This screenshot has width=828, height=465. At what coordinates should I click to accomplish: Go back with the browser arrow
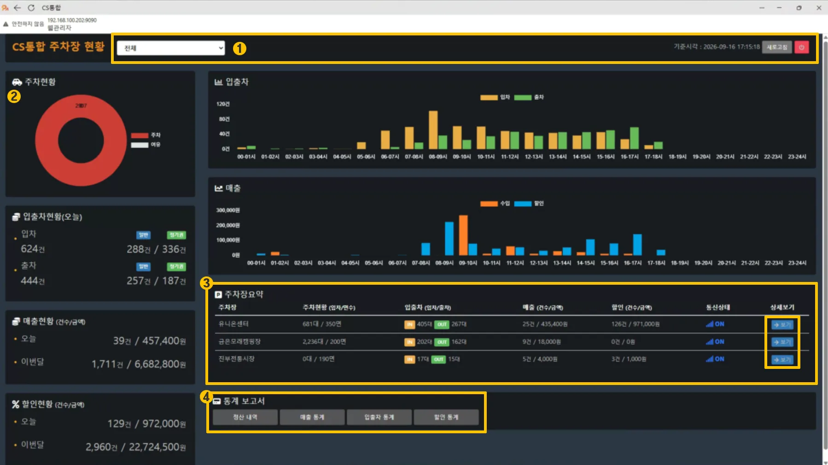coord(17,7)
